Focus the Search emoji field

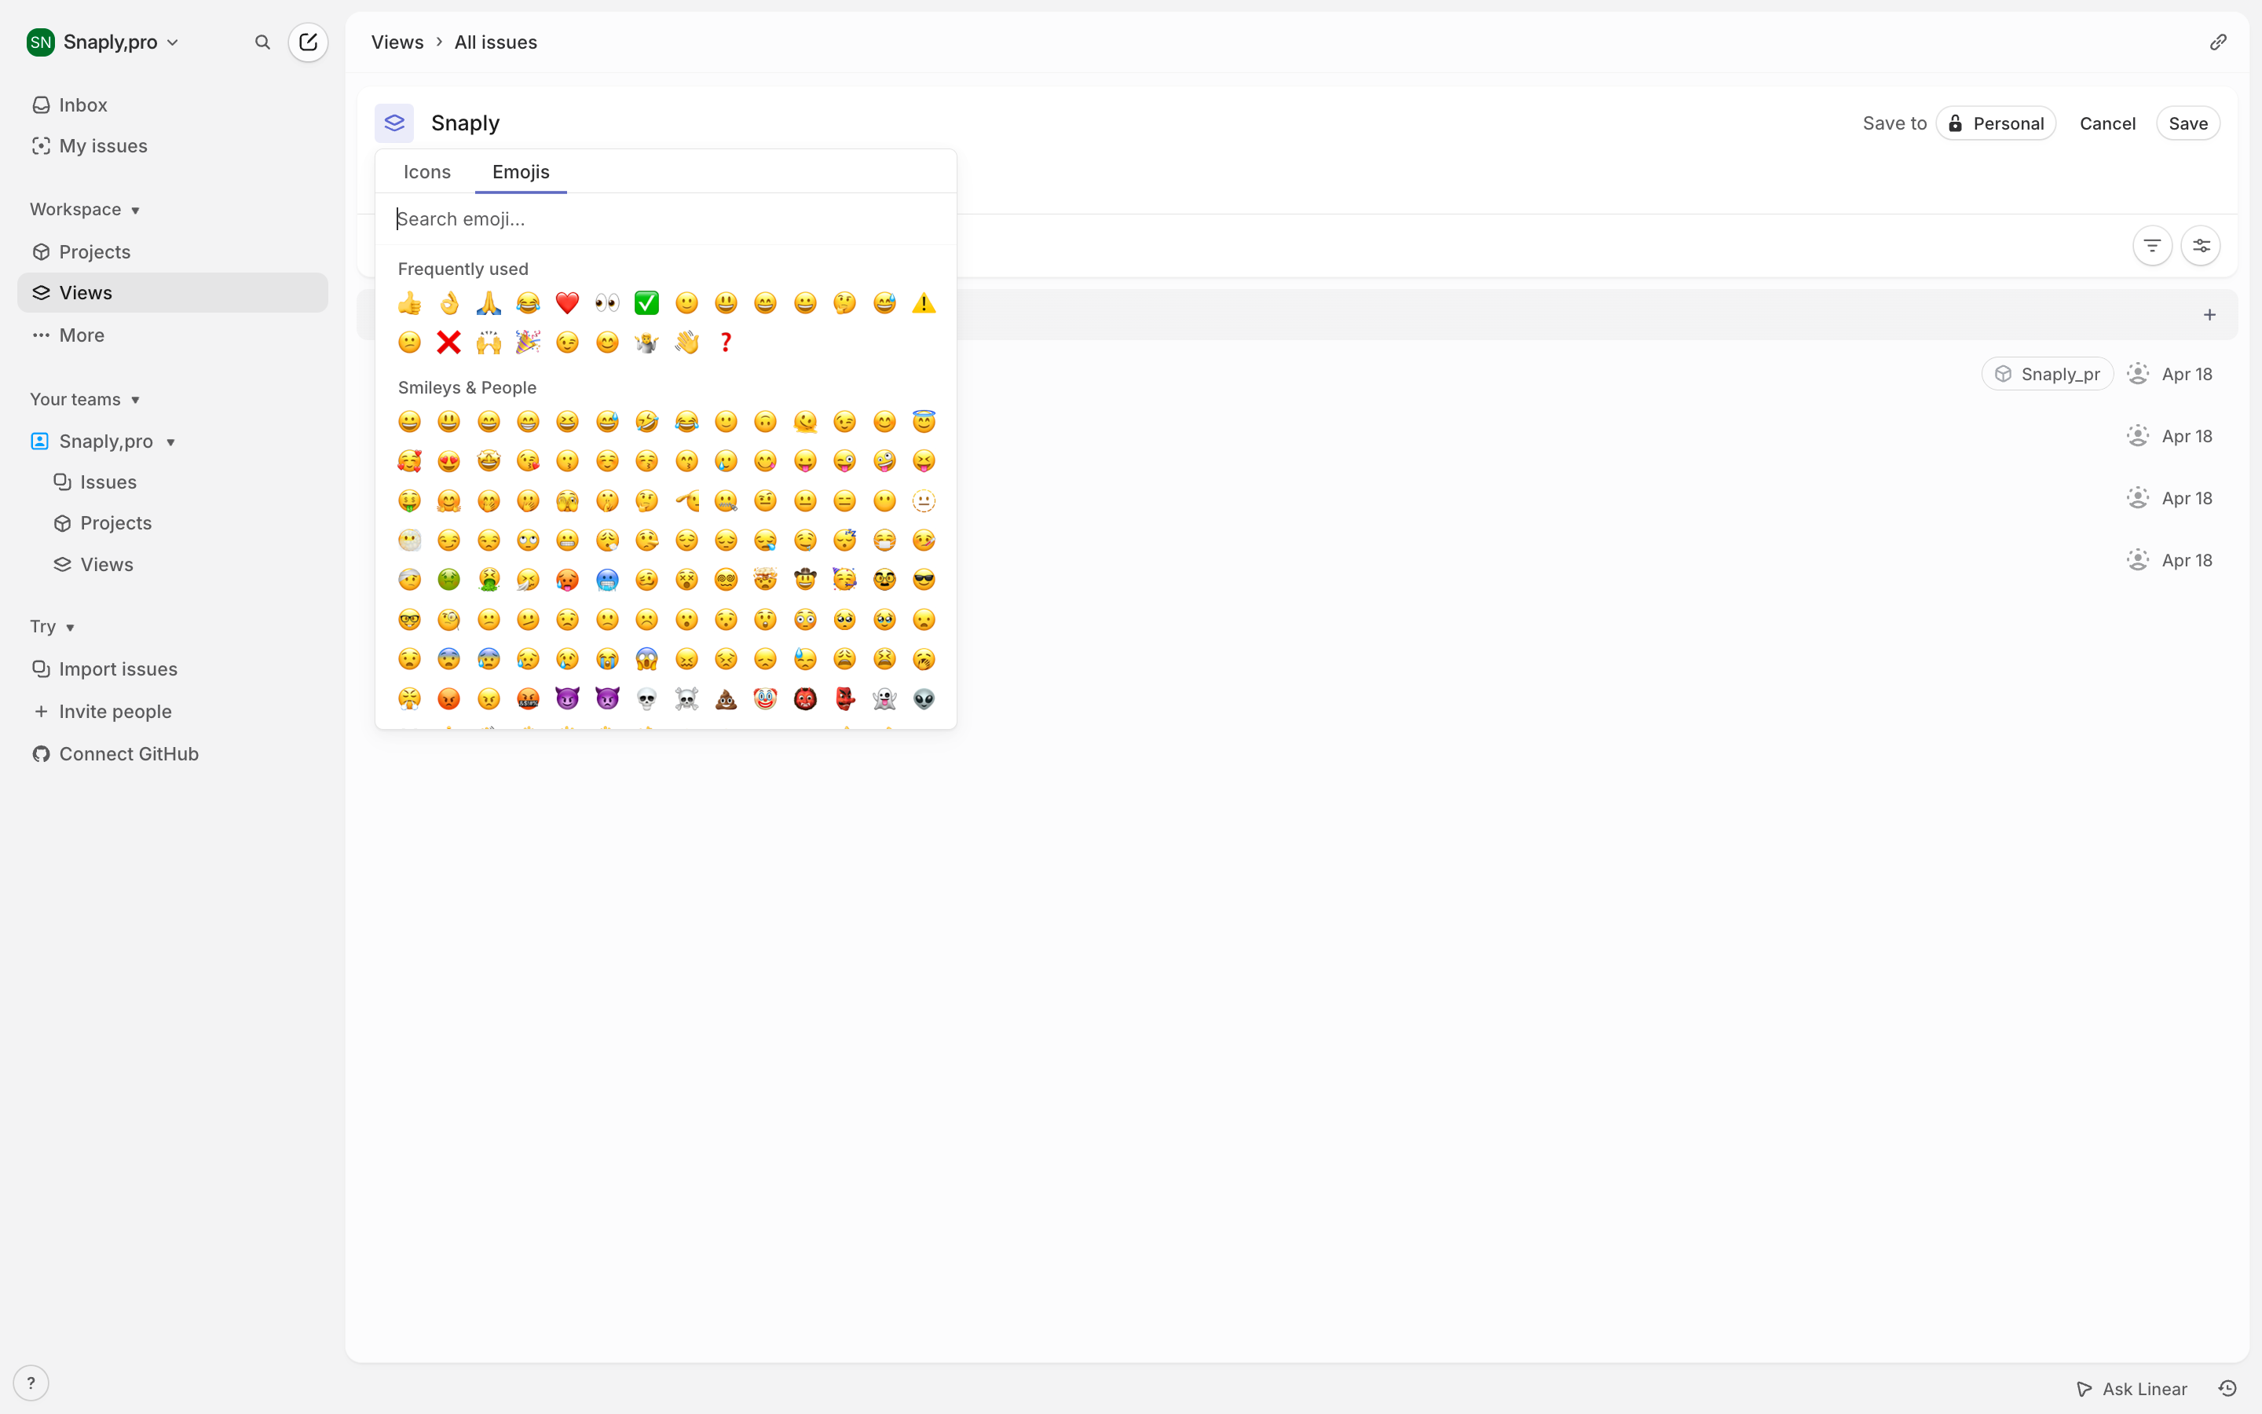click(x=665, y=219)
